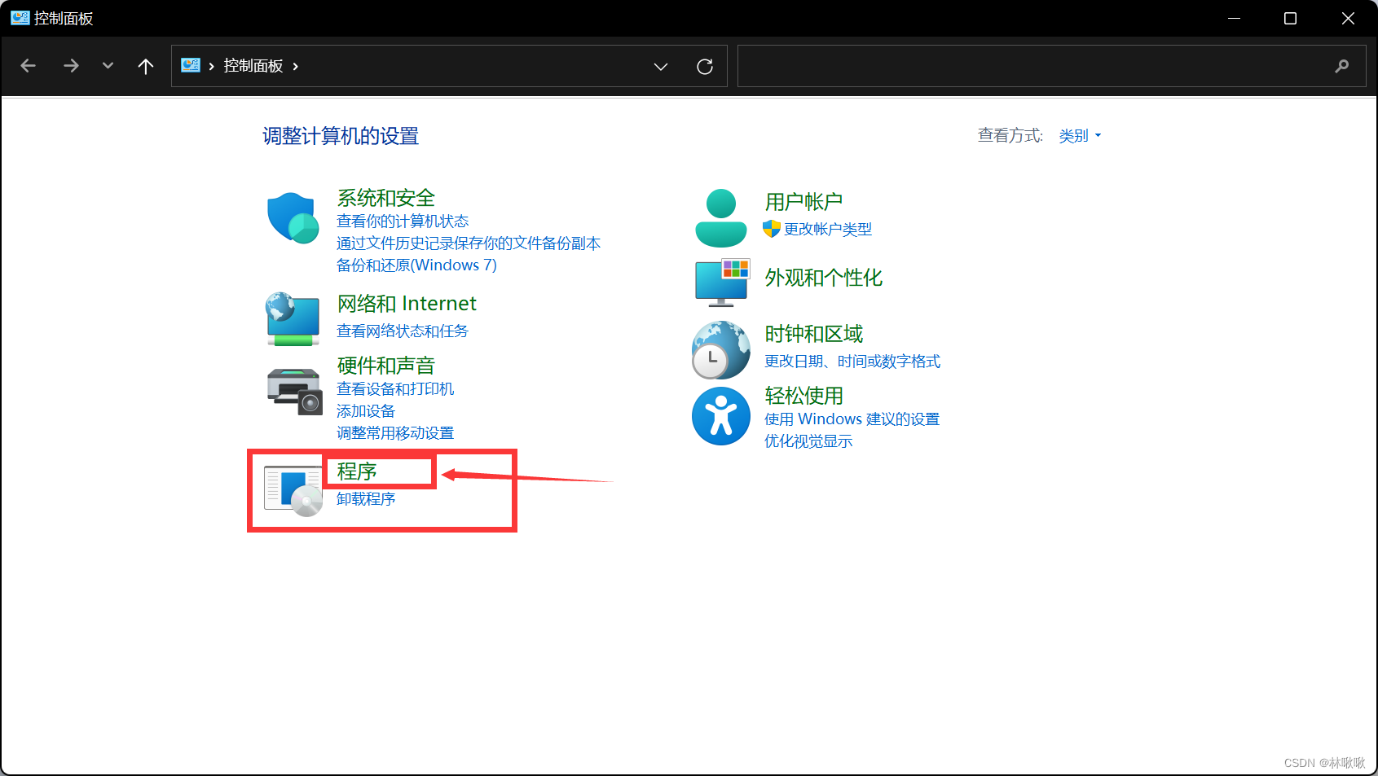Refresh the Control Panel view

click(x=705, y=66)
